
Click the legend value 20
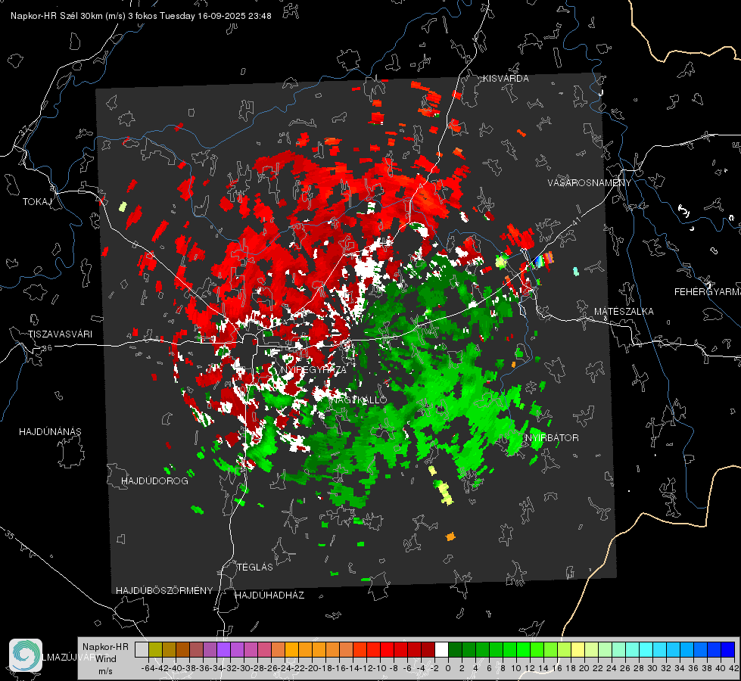point(584,668)
